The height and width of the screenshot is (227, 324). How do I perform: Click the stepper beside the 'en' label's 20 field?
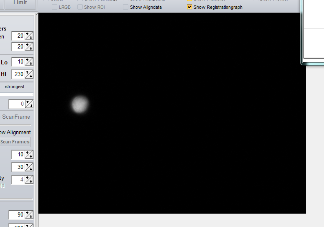point(29,36)
